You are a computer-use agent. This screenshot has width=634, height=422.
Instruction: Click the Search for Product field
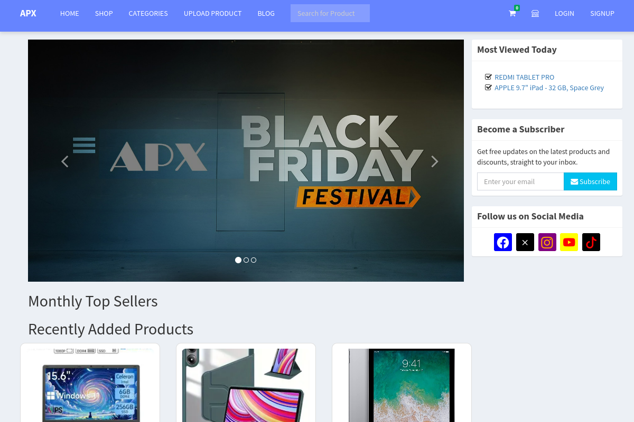[x=330, y=14]
